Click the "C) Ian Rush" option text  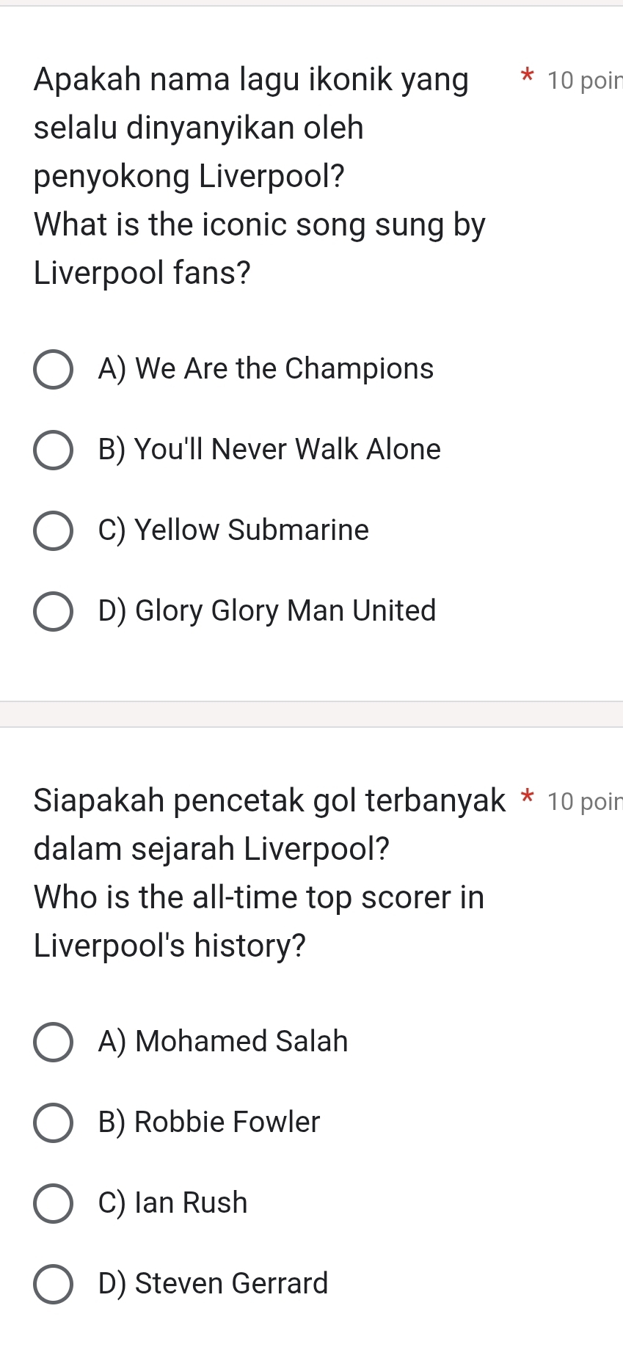pos(173,1202)
